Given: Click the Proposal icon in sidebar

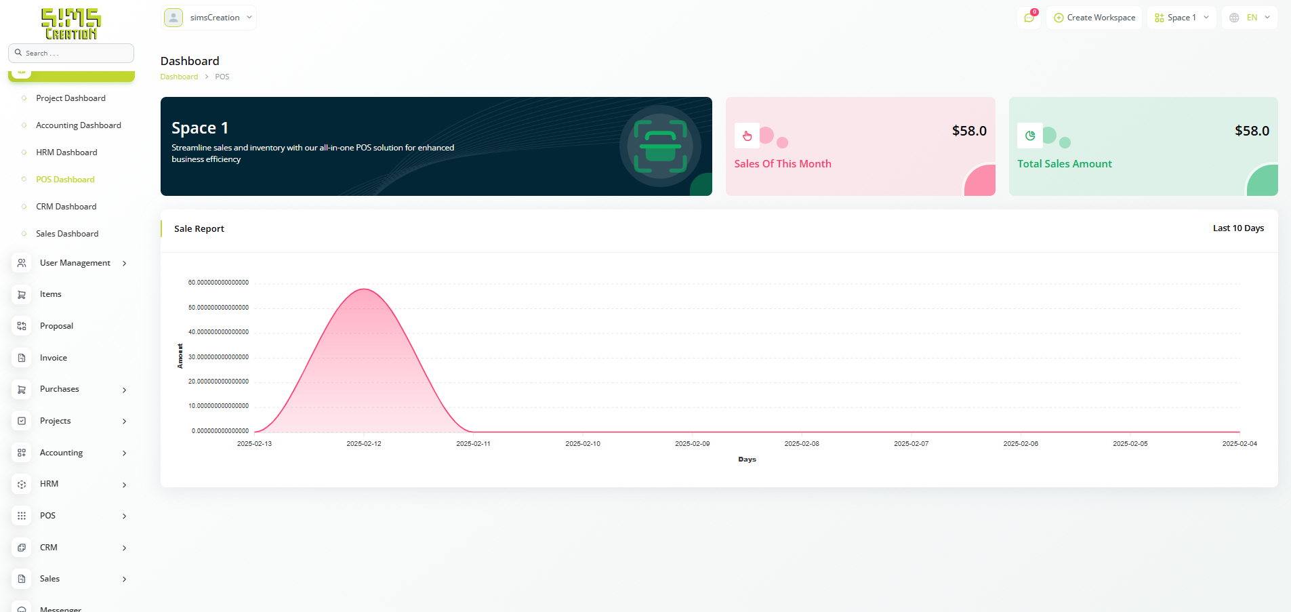Looking at the screenshot, I should click(22, 326).
